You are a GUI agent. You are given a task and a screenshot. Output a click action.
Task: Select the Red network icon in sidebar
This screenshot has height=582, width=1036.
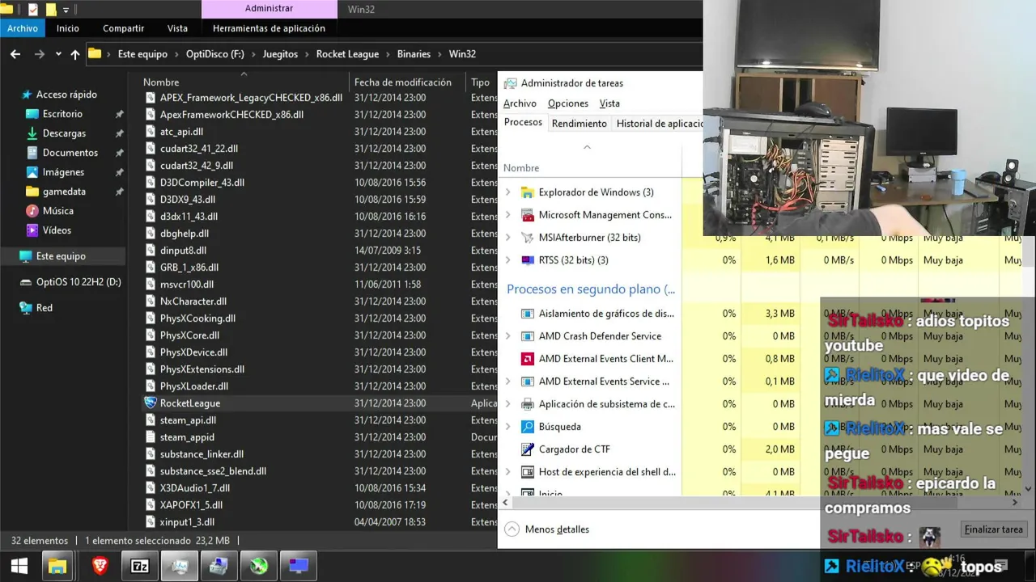pos(26,308)
